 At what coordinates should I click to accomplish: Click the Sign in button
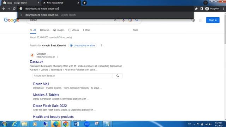coord(213,20)
